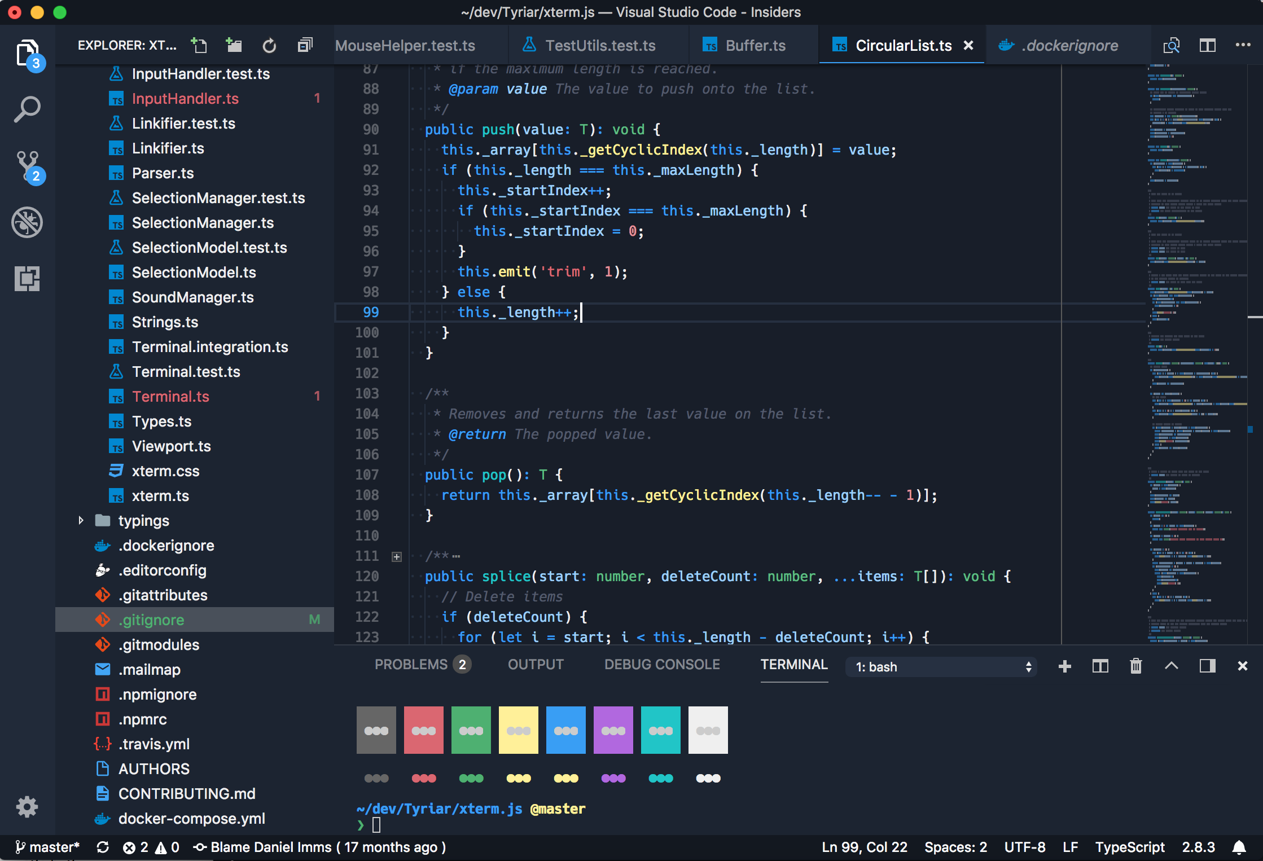Open Terminal.ts in the file tree

pyautogui.click(x=195, y=396)
